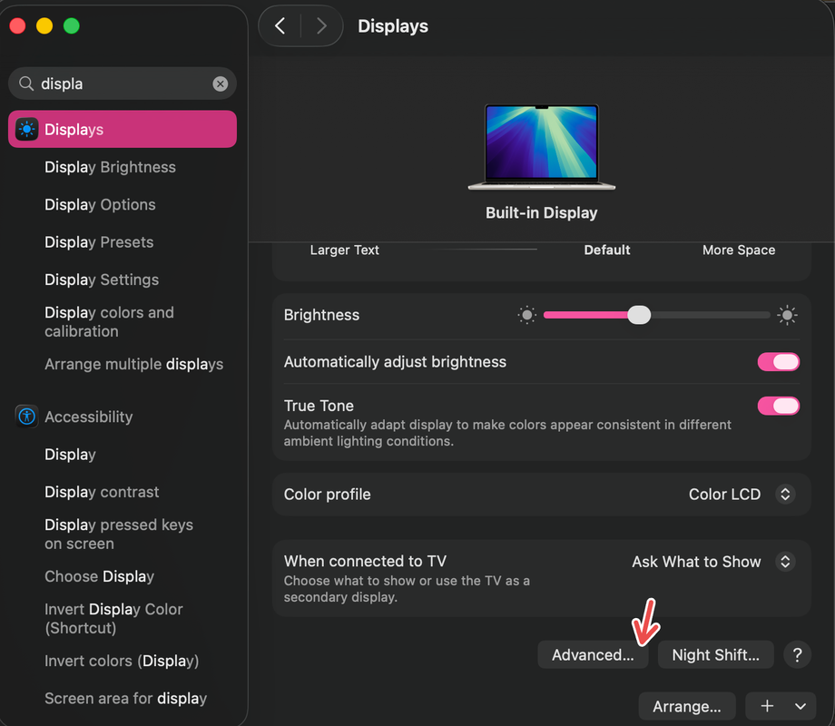The height and width of the screenshot is (726, 835).
Task: Click the Displays sun icon in sidebar
Action: (26, 130)
